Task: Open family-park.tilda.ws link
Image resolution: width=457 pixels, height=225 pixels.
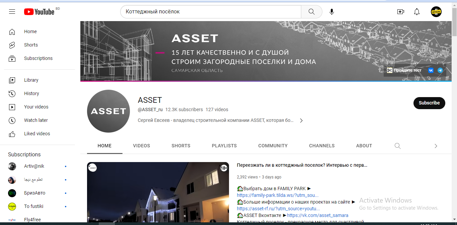Action: click(278, 195)
